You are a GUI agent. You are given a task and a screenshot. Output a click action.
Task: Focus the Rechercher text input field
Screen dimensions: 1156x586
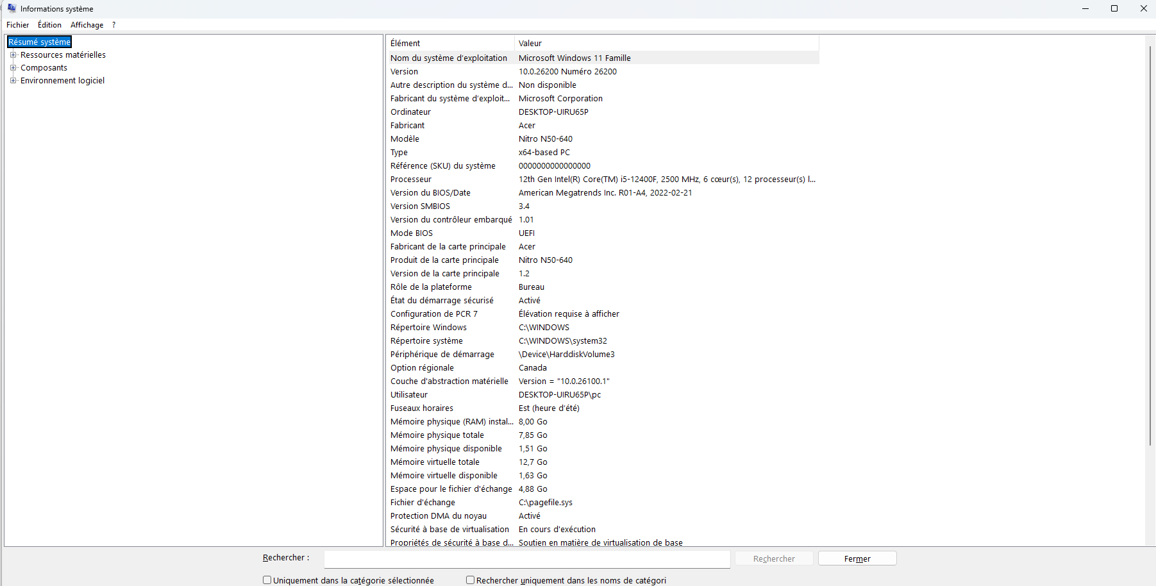[527, 559]
